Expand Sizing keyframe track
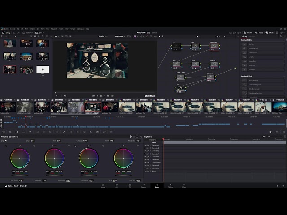This screenshot has width=287, height=215. [x=151, y=171]
